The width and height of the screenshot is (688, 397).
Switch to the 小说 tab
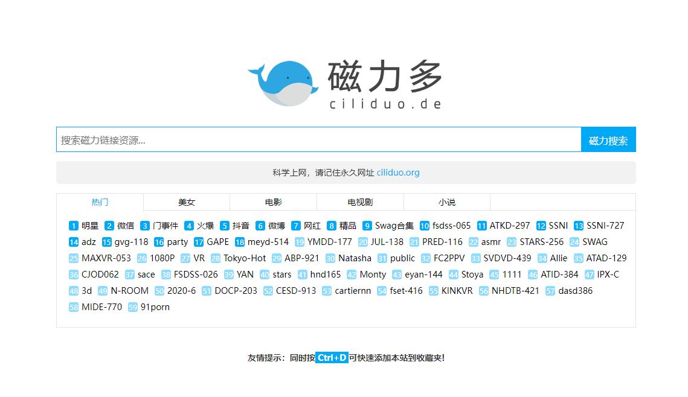(447, 202)
